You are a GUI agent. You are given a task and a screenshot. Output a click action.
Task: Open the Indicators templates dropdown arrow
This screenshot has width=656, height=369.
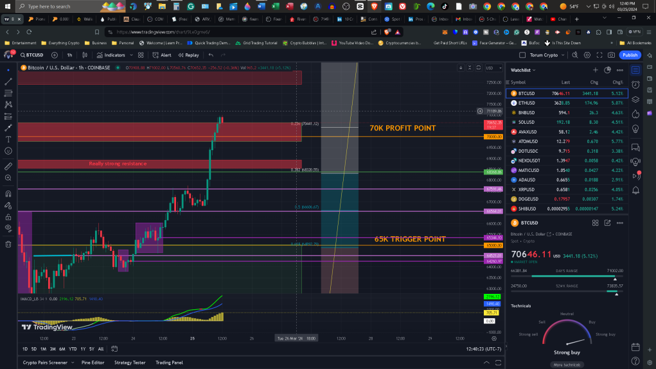click(131, 55)
